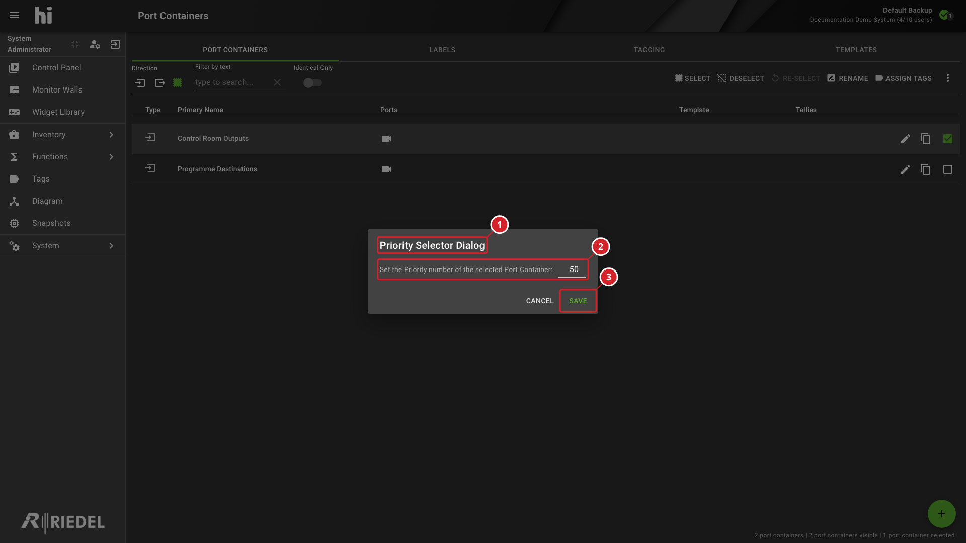Switch to the Templates tab
Screen dimensions: 966x543
[856, 50]
